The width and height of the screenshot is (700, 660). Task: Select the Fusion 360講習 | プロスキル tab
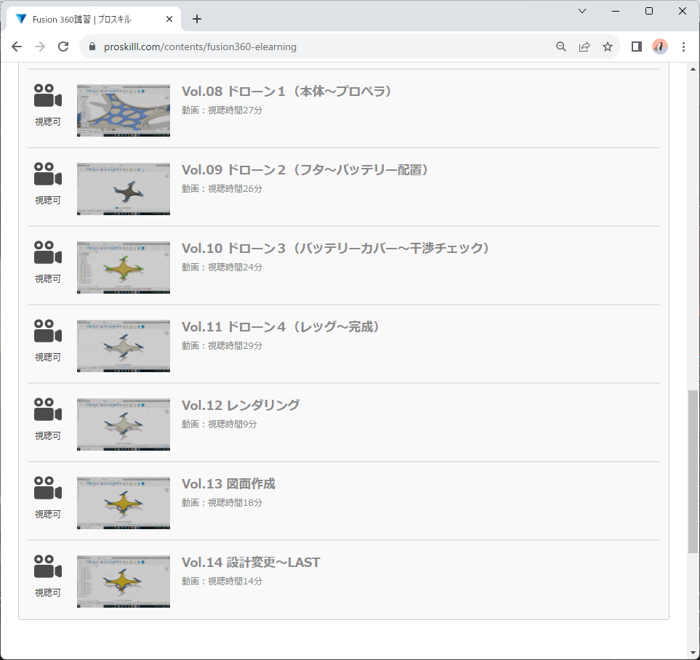(94, 19)
